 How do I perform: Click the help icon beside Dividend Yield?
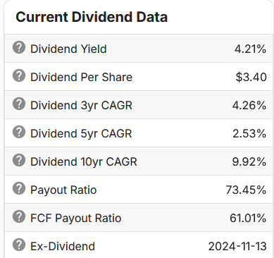click(19, 47)
